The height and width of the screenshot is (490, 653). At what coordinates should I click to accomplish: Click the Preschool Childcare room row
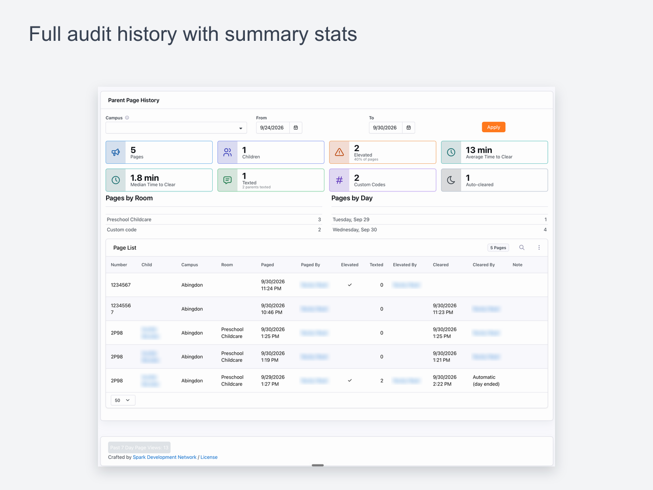214,219
